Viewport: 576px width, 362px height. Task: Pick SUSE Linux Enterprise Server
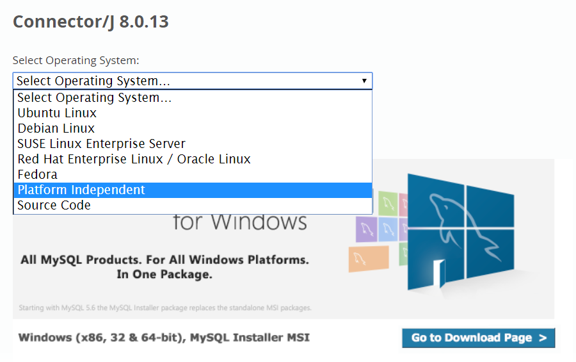(193, 144)
